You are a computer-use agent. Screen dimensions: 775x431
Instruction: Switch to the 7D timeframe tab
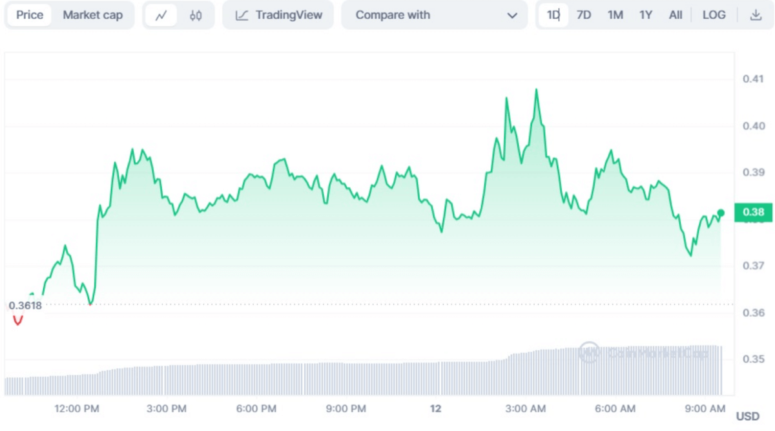point(583,14)
